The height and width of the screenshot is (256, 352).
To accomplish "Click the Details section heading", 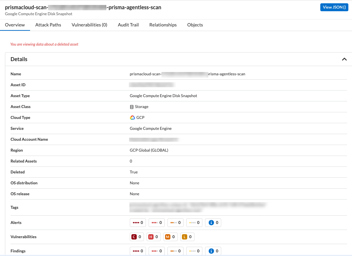I will click(19, 59).
